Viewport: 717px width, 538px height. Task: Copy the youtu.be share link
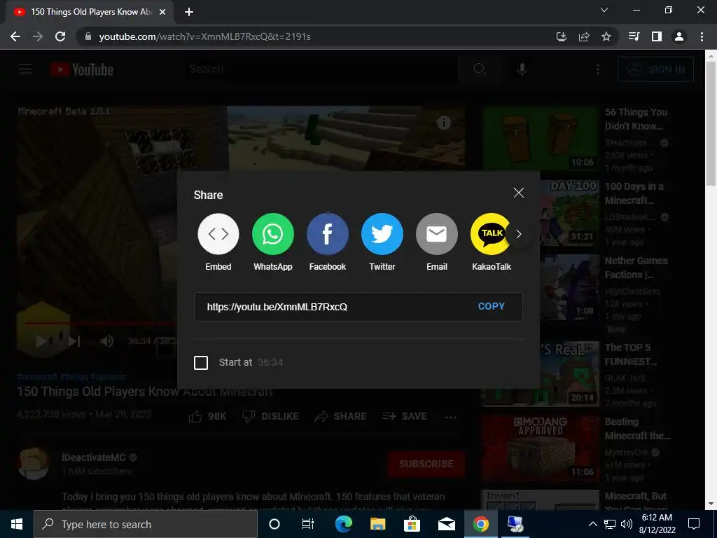point(491,307)
